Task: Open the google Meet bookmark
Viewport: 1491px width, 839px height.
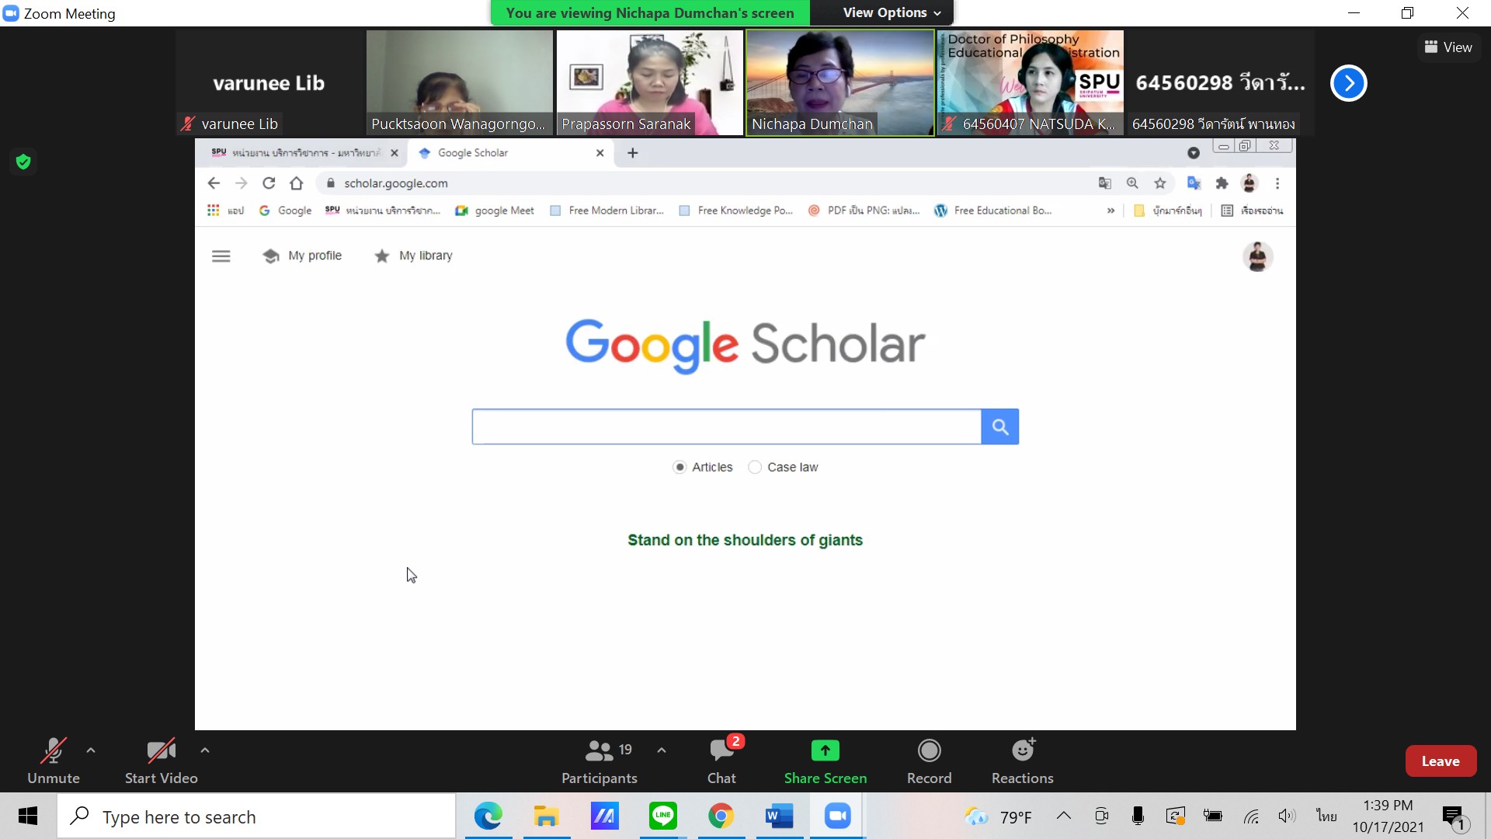Action: coord(495,211)
